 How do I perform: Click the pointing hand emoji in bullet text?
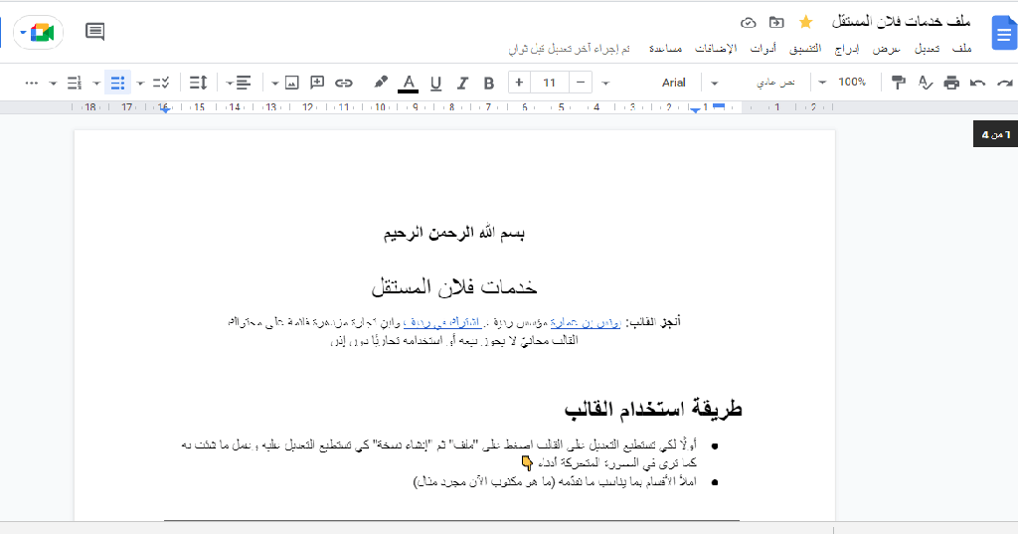(x=527, y=463)
